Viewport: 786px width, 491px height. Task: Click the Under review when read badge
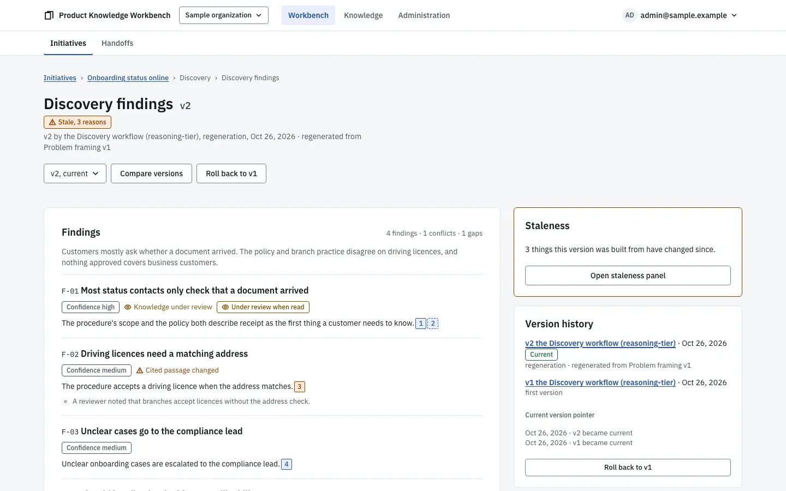coord(263,307)
